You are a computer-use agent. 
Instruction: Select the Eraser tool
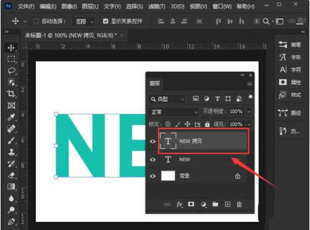point(11,176)
